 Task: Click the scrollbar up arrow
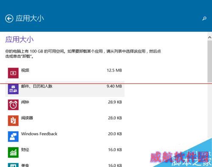[210, 37]
